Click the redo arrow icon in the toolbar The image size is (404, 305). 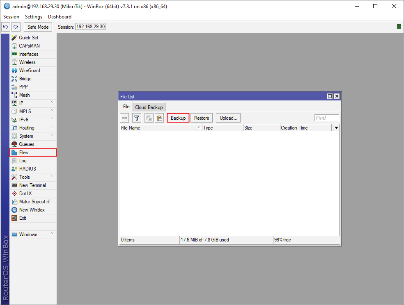[x=16, y=27]
